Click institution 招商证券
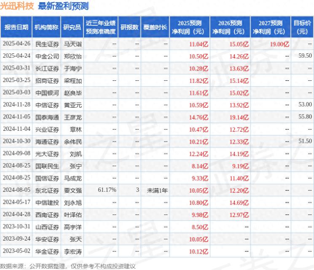 click(x=47, y=81)
